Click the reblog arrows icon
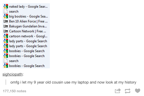 pyautogui.click(x=127, y=91)
